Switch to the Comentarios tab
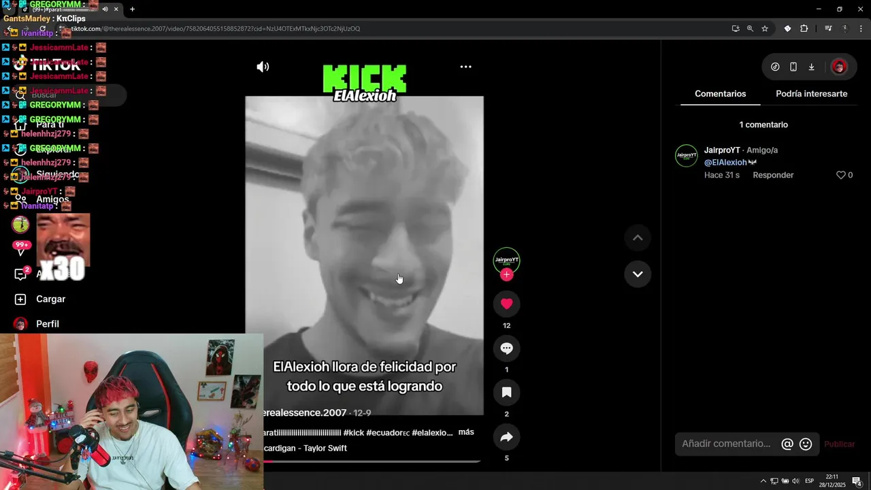Screen dimensions: 871x490 [720, 94]
